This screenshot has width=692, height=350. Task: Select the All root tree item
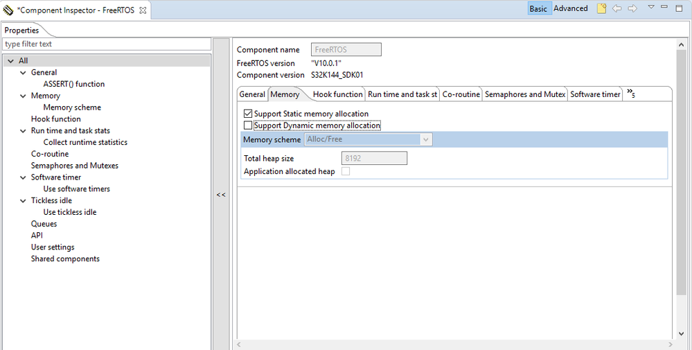coord(23,61)
